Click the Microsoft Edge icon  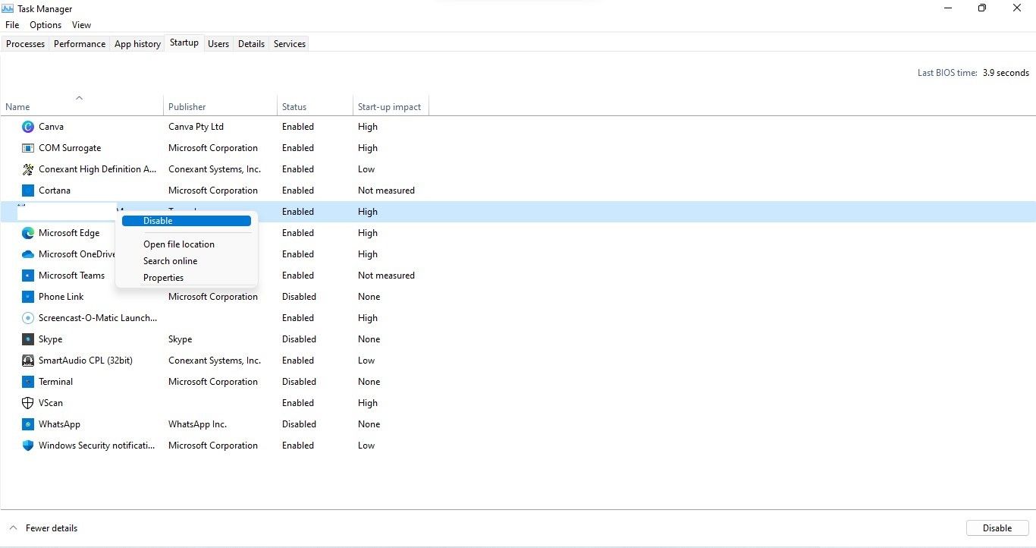coord(28,233)
